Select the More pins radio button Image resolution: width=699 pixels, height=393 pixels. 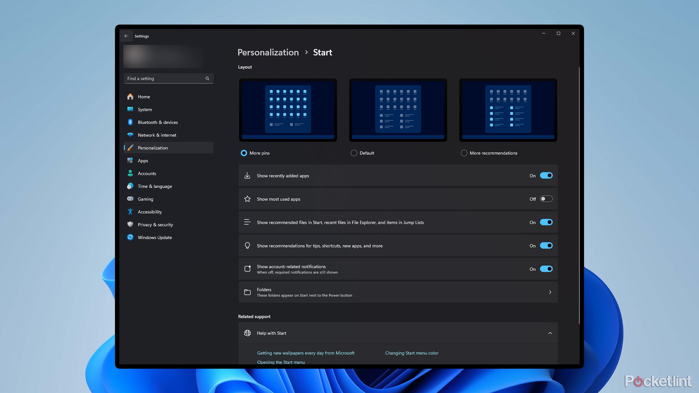pos(244,153)
